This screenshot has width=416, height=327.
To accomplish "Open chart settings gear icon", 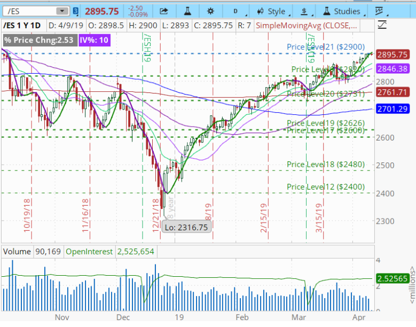I will (x=210, y=11).
